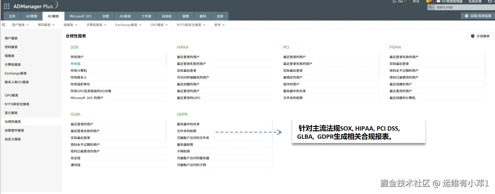Open GLBA report 通讯组
Image resolution: width=495 pixels, height=194 pixels.
(75, 165)
